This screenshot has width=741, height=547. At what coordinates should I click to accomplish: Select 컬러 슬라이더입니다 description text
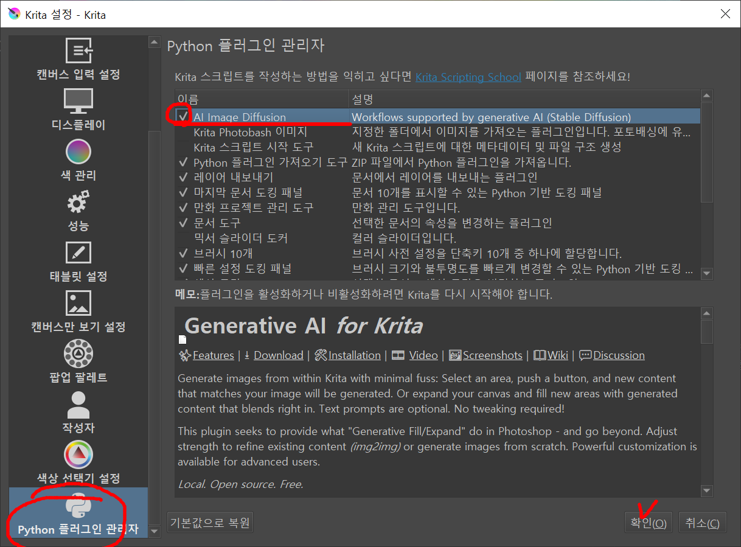pyautogui.click(x=405, y=238)
